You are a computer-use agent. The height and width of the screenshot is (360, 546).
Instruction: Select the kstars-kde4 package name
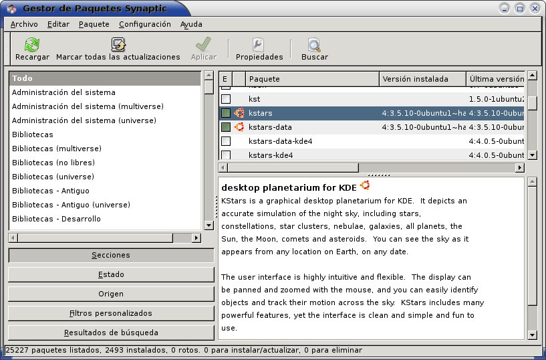271,155
